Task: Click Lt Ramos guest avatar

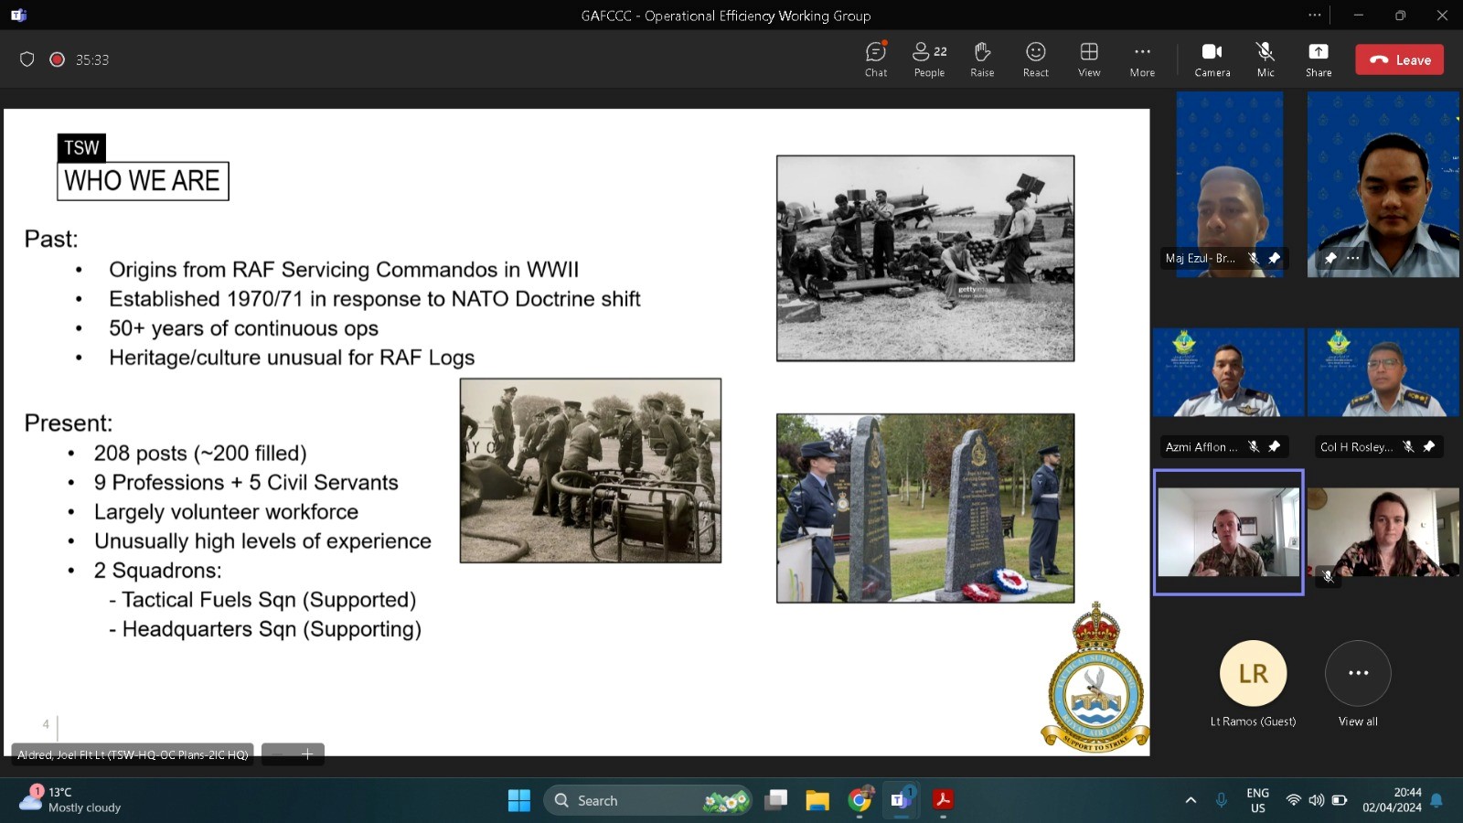Action: tap(1253, 673)
